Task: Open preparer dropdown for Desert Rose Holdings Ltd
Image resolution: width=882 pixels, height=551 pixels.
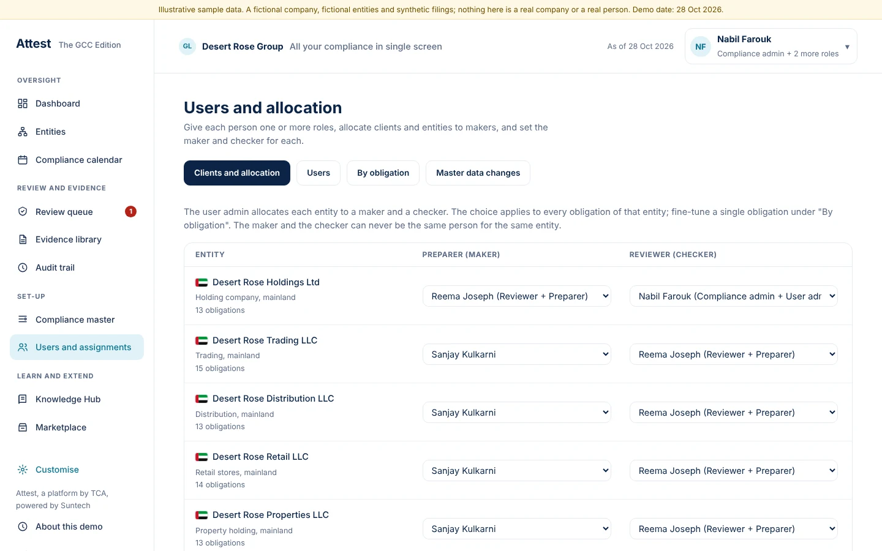Action: point(517,296)
